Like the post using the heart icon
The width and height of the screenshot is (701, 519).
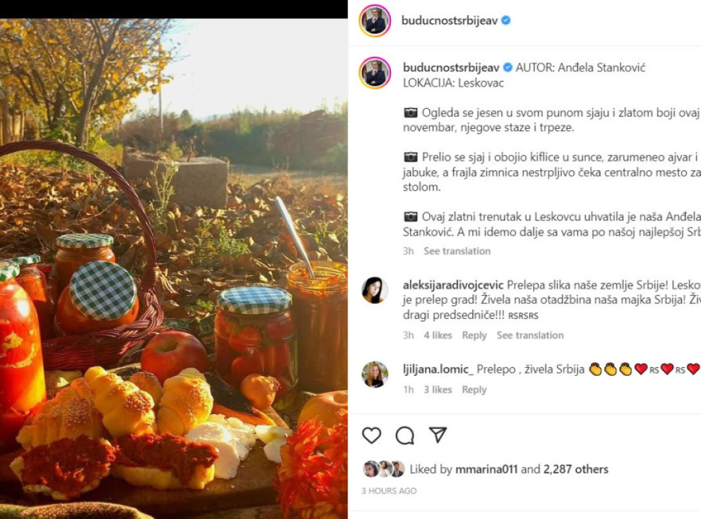click(x=370, y=435)
